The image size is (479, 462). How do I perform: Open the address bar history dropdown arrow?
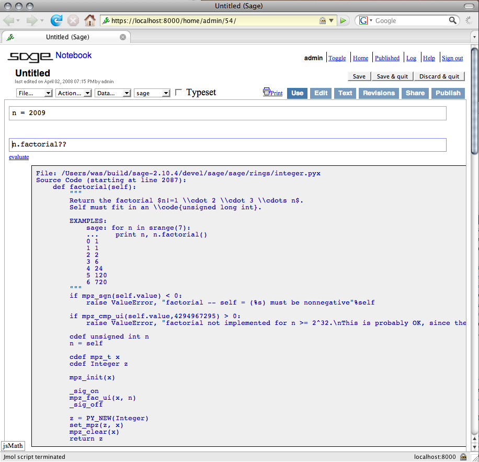[331, 21]
